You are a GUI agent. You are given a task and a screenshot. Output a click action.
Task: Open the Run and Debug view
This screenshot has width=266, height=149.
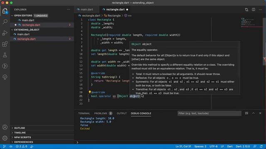coord(5,33)
